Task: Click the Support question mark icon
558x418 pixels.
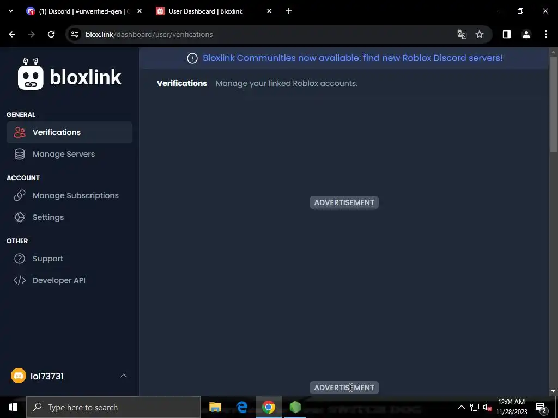Action: pos(20,259)
